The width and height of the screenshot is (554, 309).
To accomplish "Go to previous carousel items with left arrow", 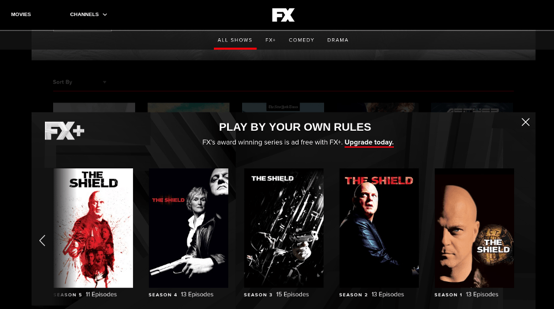I will (43, 240).
